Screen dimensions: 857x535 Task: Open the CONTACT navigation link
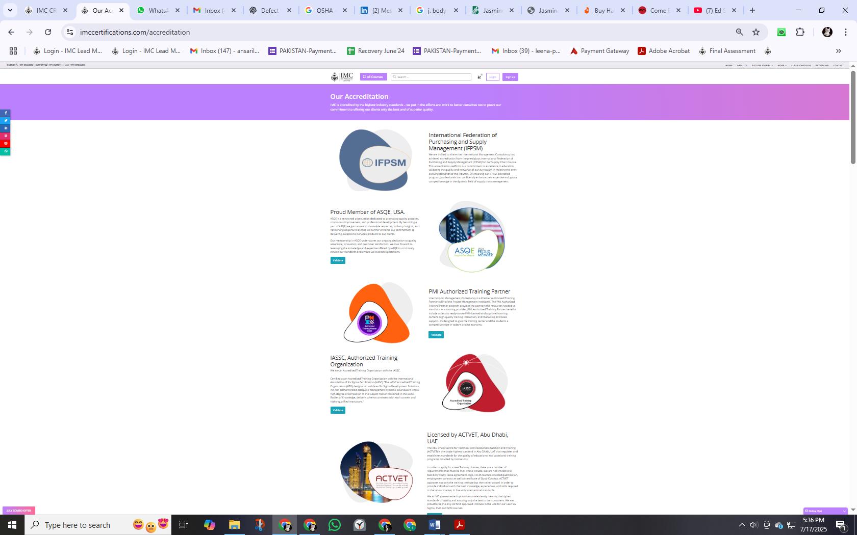(838, 65)
